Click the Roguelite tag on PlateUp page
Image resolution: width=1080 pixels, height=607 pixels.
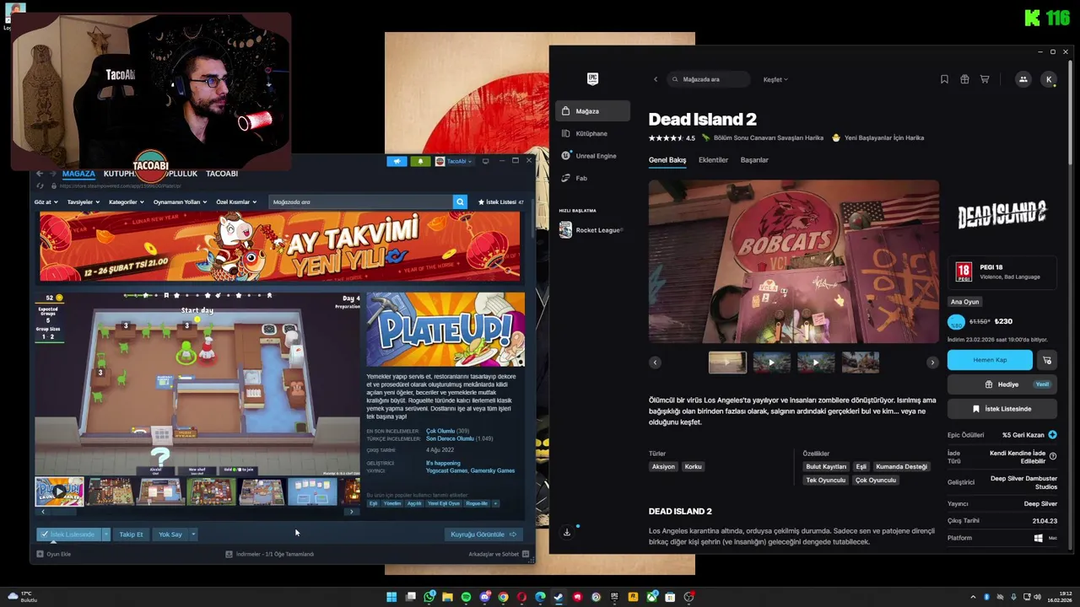click(x=477, y=503)
